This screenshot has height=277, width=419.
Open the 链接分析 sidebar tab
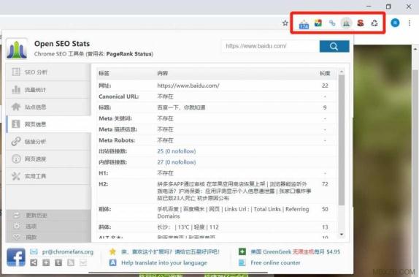click(x=48, y=142)
